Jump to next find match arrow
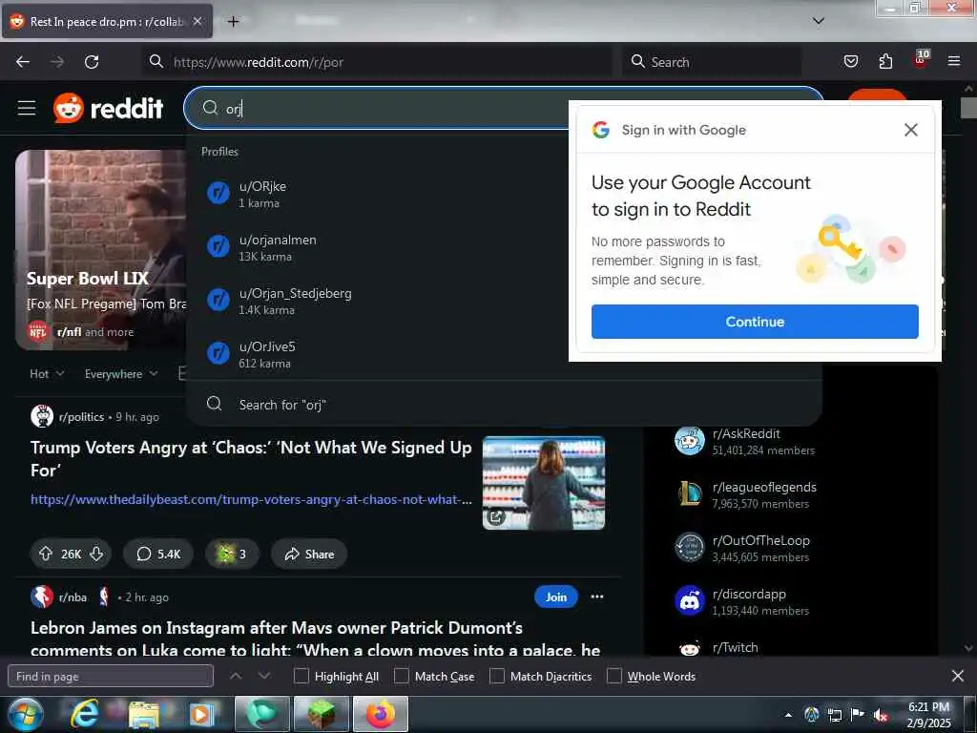Viewport: 977px width, 733px height. point(264,676)
